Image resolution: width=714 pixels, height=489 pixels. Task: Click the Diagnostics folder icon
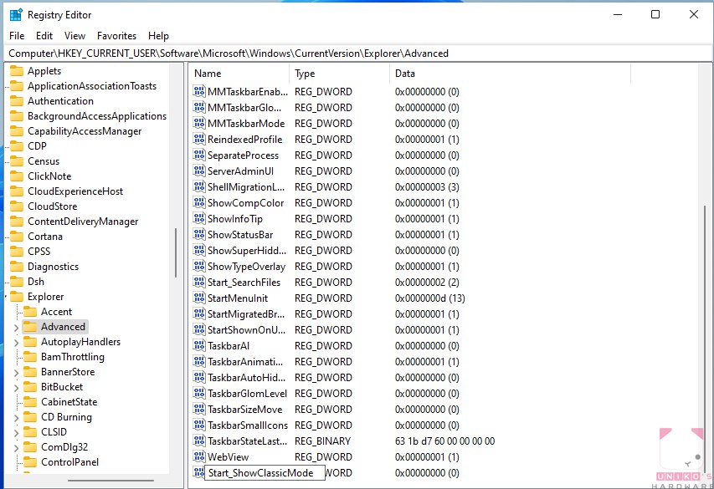tap(17, 267)
